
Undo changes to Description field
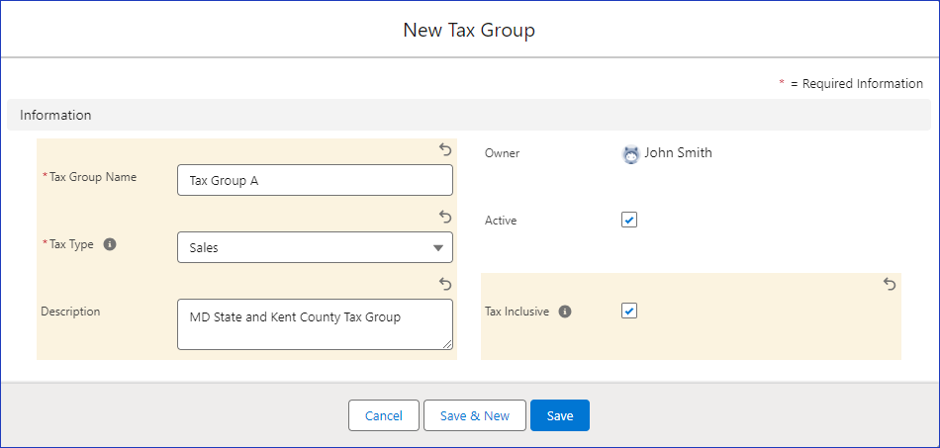click(x=445, y=283)
